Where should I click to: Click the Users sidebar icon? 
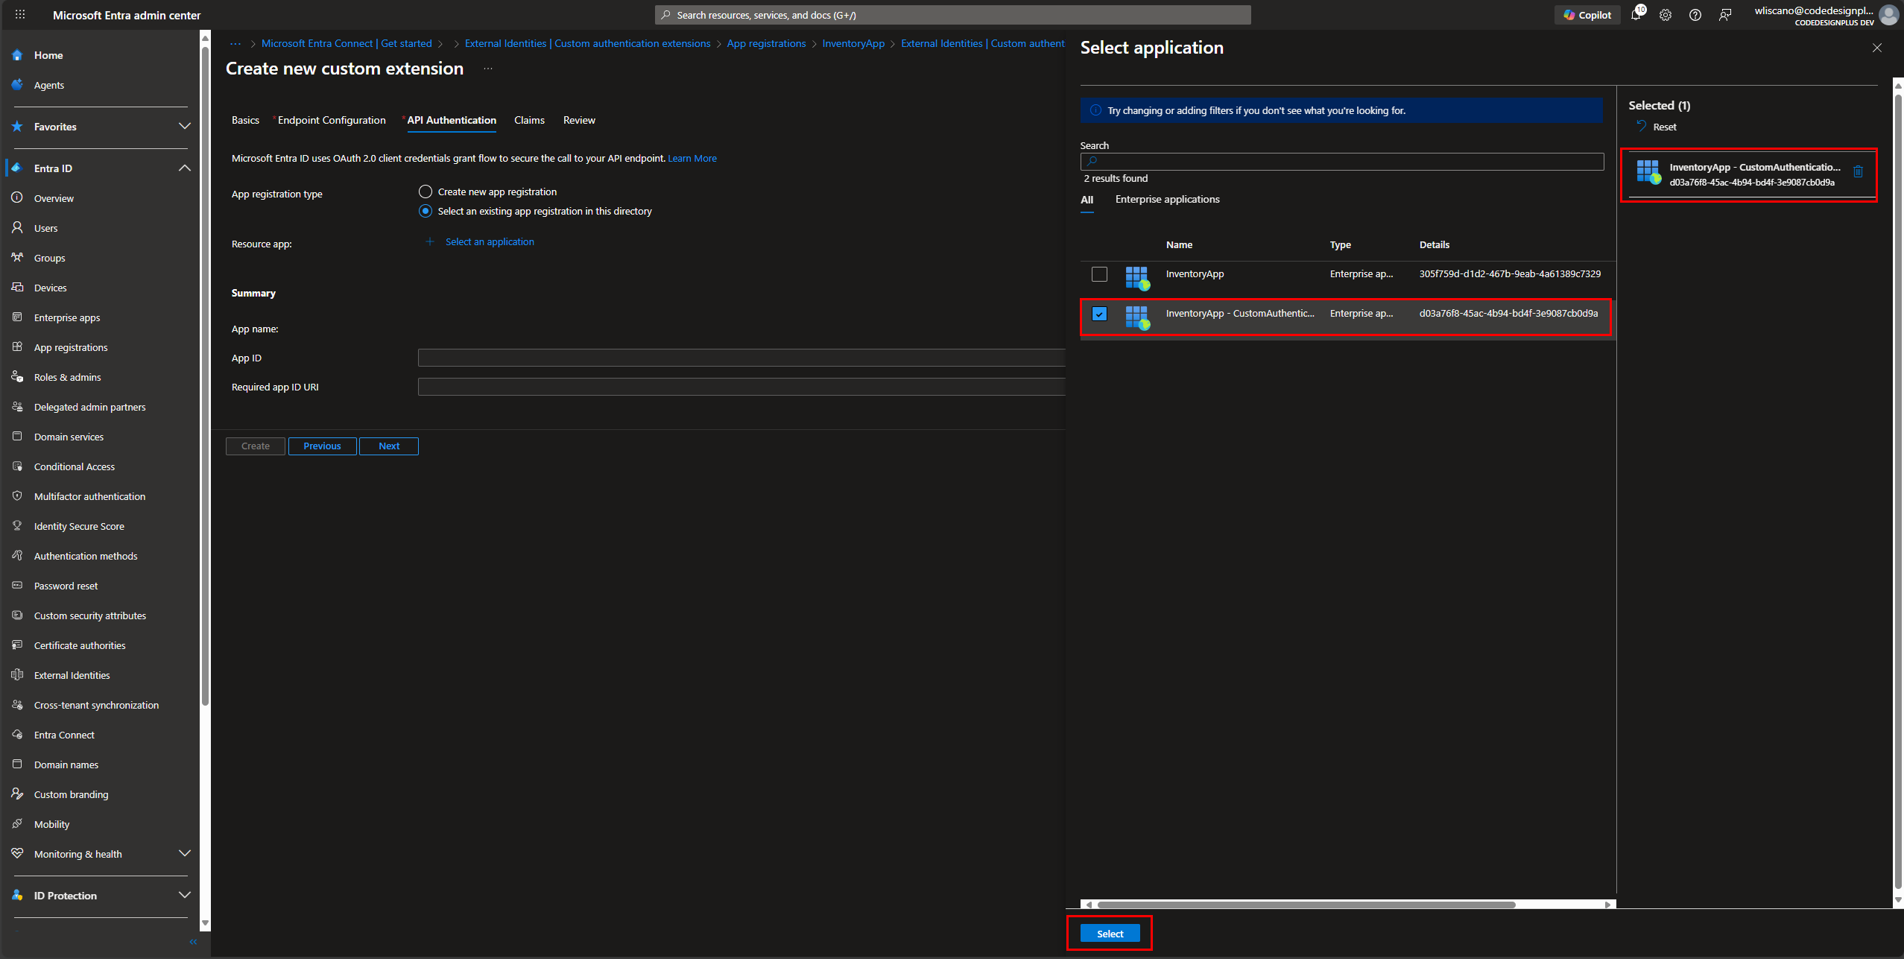[x=17, y=228]
